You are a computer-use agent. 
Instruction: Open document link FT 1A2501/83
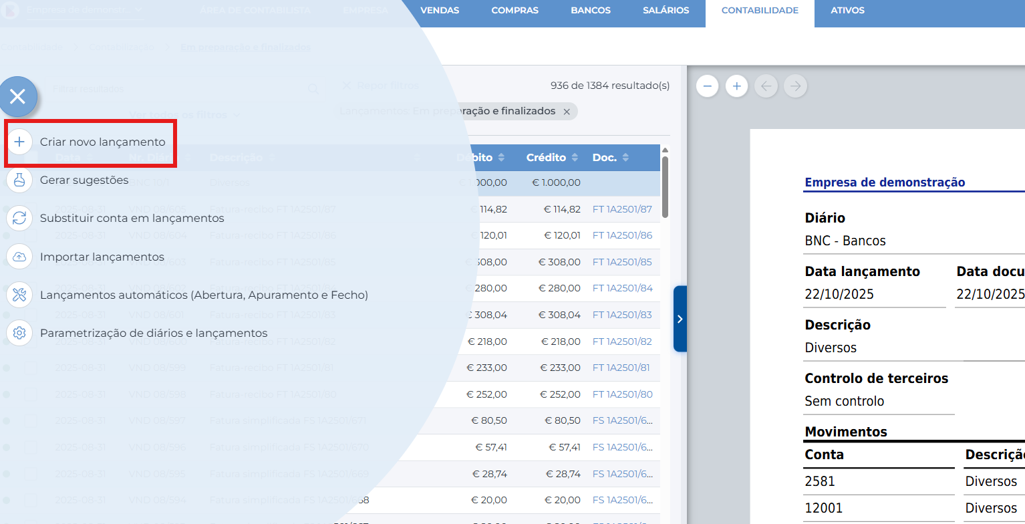(621, 315)
